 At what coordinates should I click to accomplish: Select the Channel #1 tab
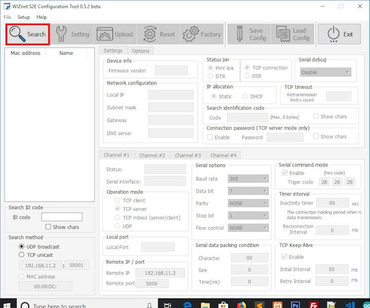tap(117, 155)
